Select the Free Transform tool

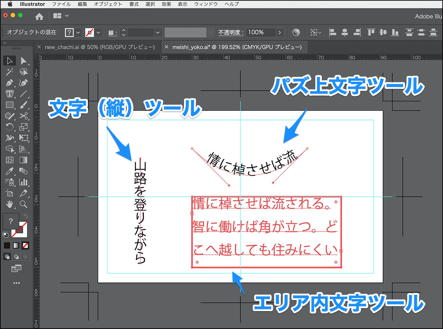[23, 138]
